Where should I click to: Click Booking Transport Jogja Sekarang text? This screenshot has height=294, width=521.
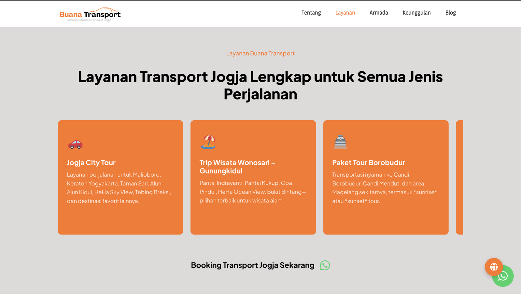252,265
